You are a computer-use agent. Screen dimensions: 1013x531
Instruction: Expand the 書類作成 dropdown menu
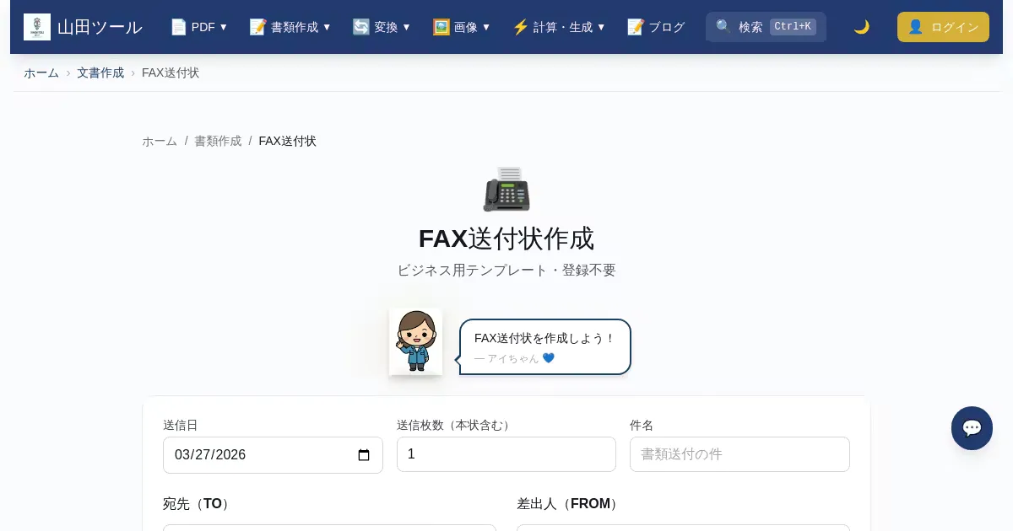(x=290, y=27)
